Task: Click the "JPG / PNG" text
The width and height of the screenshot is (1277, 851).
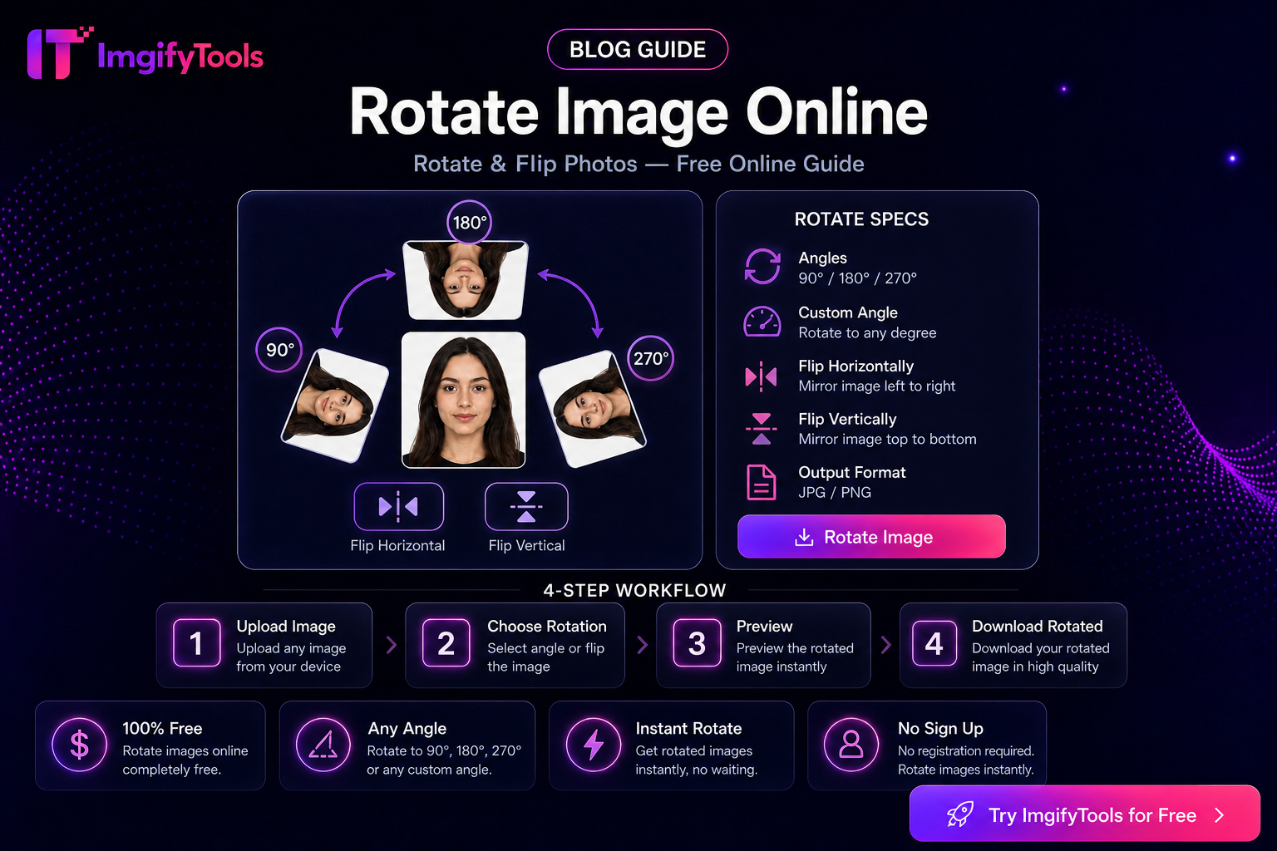Action: (x=835, y=492)
